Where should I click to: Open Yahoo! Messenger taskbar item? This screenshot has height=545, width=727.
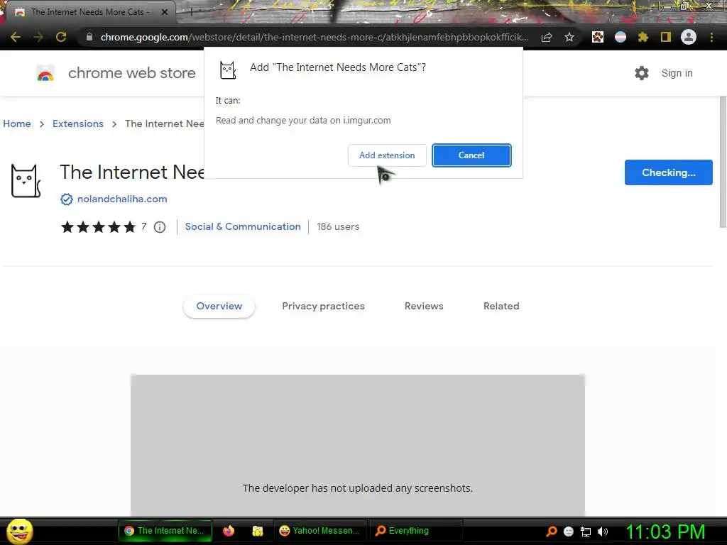(321, 531)
